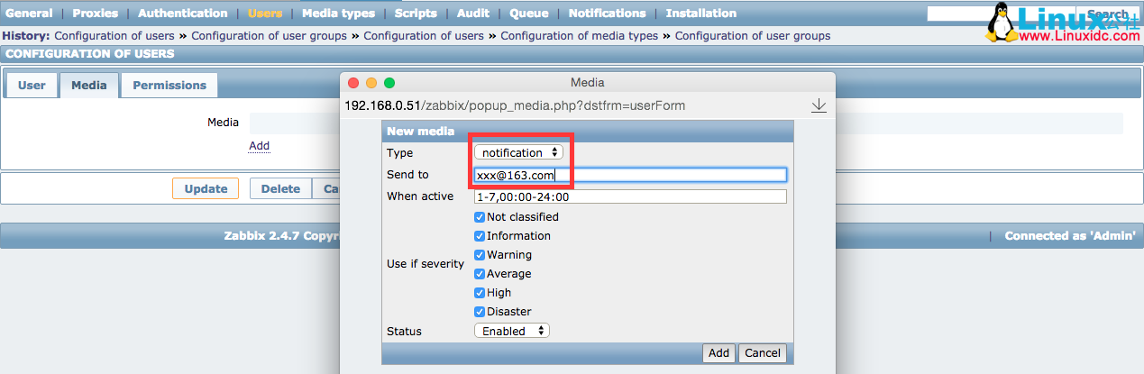The width and height of the screenshot is (1144, 374).
Task: Close the Media popup with red dot
Action: pos(353,83)
